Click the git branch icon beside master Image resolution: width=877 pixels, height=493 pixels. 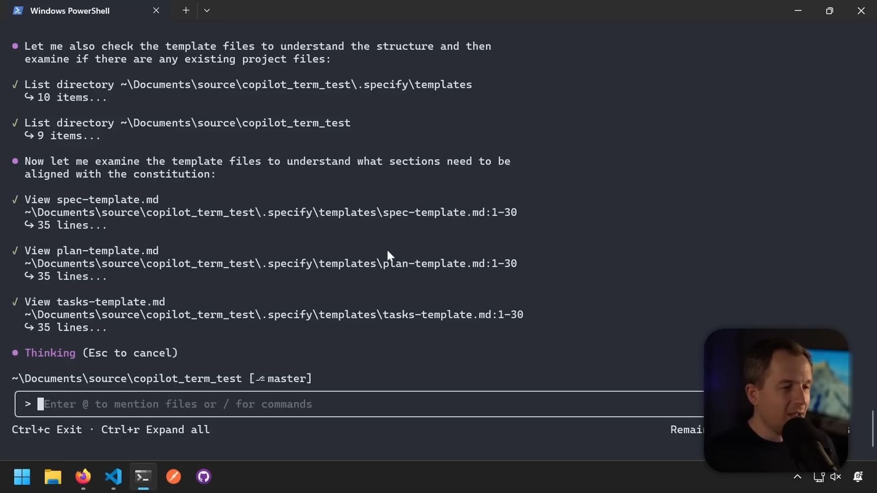coord(260,378)
